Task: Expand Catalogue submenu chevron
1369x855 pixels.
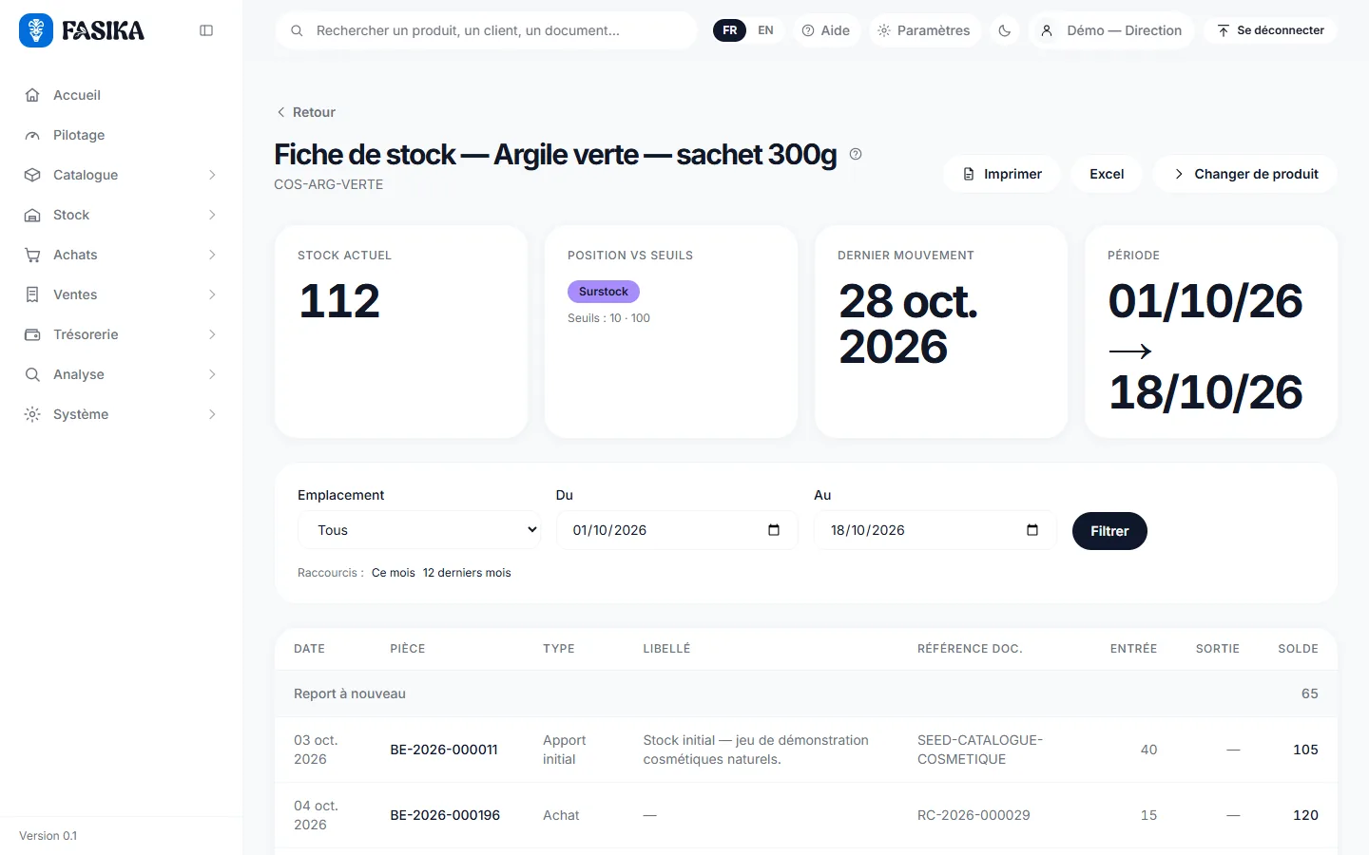Action: (x=212, y=175)
